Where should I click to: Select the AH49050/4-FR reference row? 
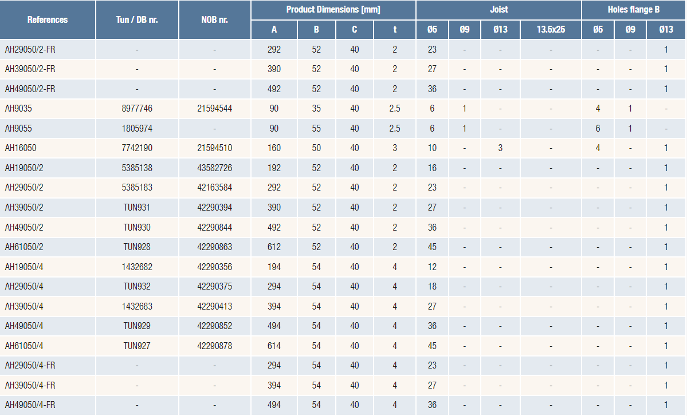coord(30,405)
